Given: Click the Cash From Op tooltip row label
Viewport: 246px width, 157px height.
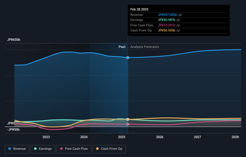Looking at the screenshot, I should pyautogui.click(x=141, y=31).
